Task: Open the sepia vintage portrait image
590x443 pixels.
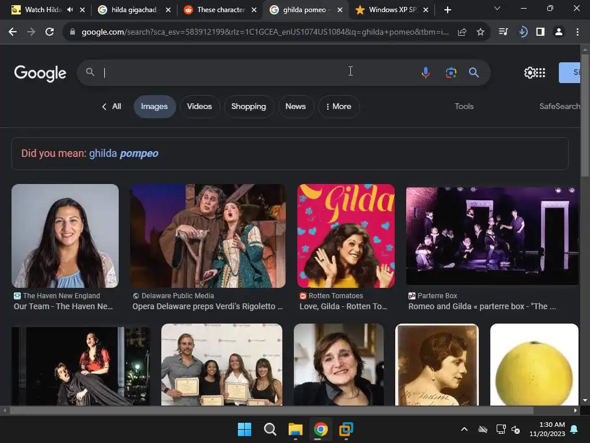Action: 437,365
